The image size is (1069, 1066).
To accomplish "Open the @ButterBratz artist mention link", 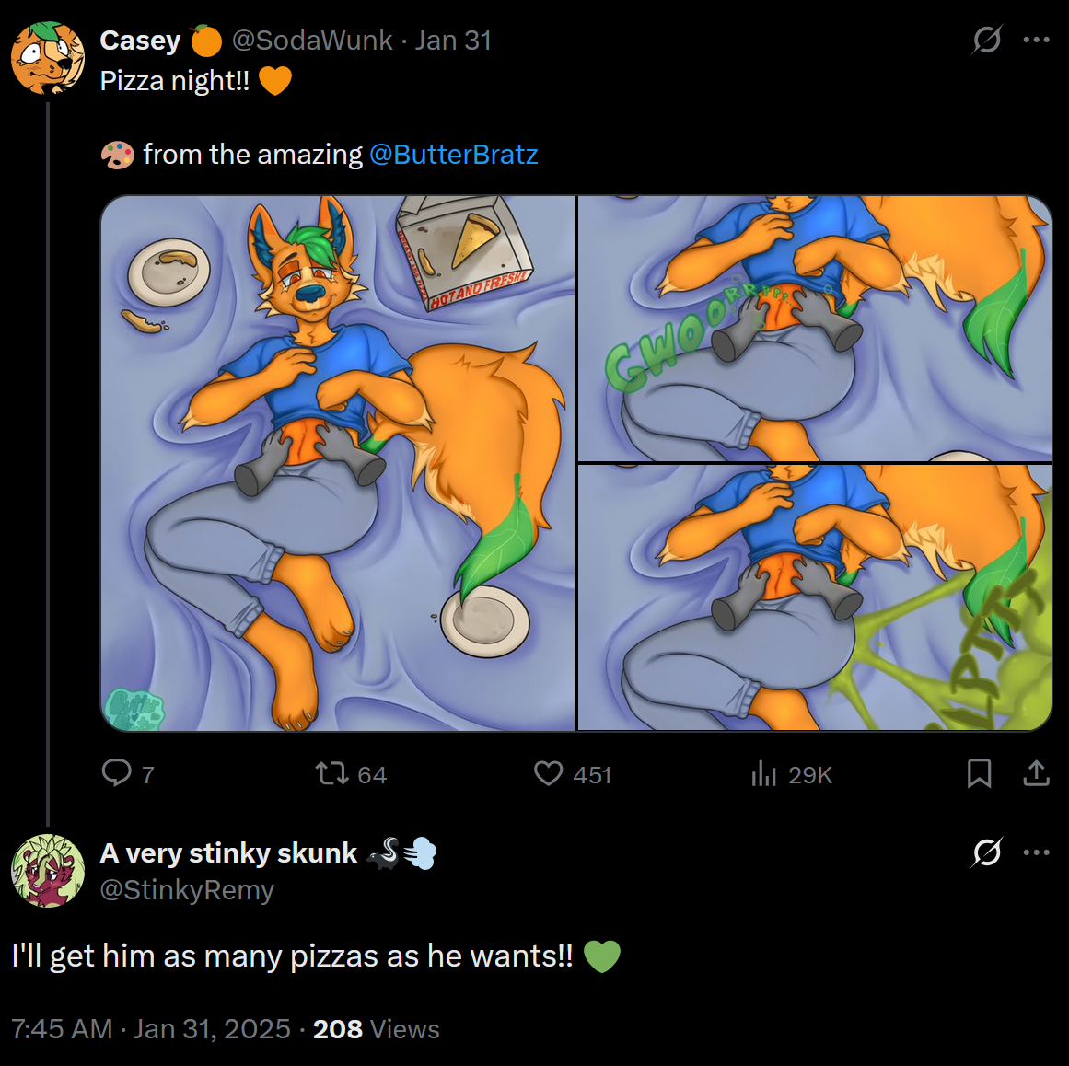I will pos(453,155).
